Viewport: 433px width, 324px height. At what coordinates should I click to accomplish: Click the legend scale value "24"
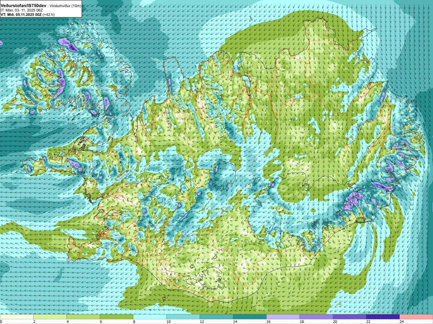coord(402,322)
